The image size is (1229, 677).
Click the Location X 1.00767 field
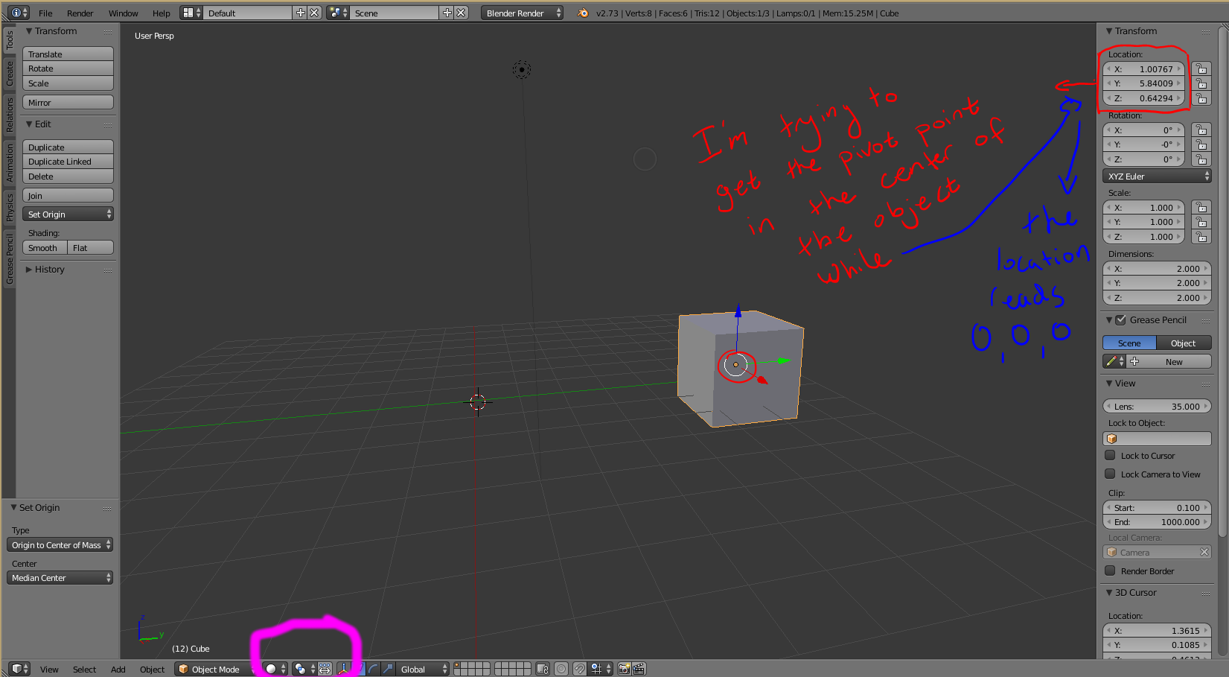pos(1143,69)
